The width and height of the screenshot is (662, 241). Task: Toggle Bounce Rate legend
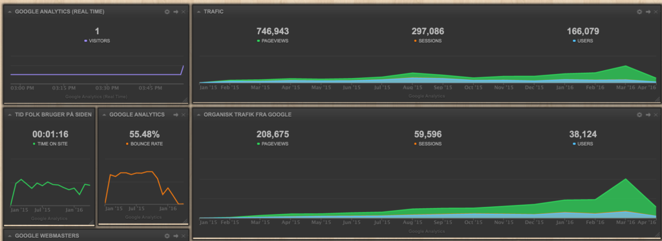coord(144,144)
